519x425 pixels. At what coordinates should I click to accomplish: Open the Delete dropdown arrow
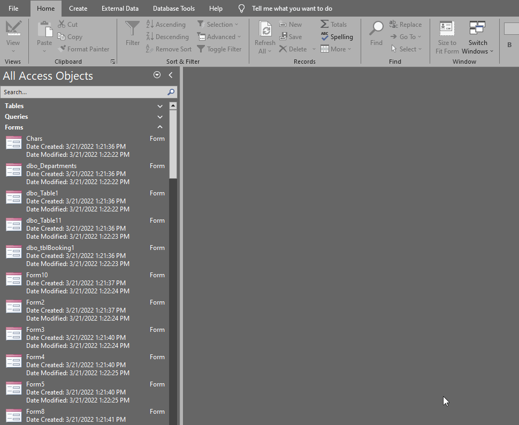point(314,49)
